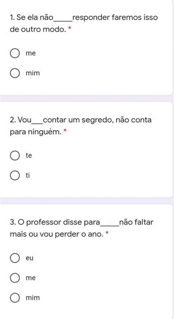The image size is (174, 319).
Task: Select the 'me' radio button in question 1
Action: tap(15, 53)
